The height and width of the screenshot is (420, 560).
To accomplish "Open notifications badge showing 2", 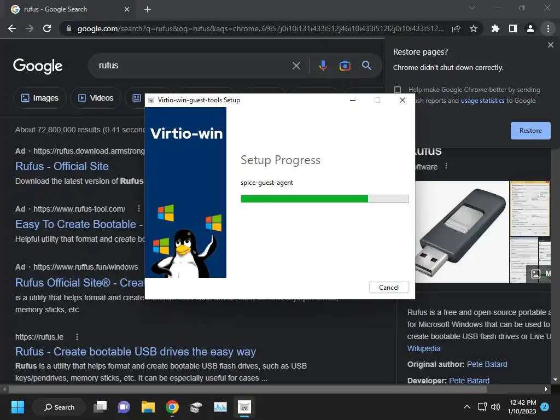I will pos(545,407).
